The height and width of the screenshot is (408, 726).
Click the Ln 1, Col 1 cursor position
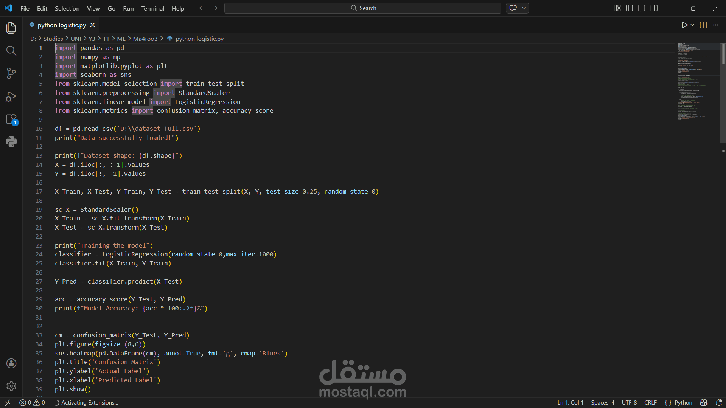click(x=570, y=403)
